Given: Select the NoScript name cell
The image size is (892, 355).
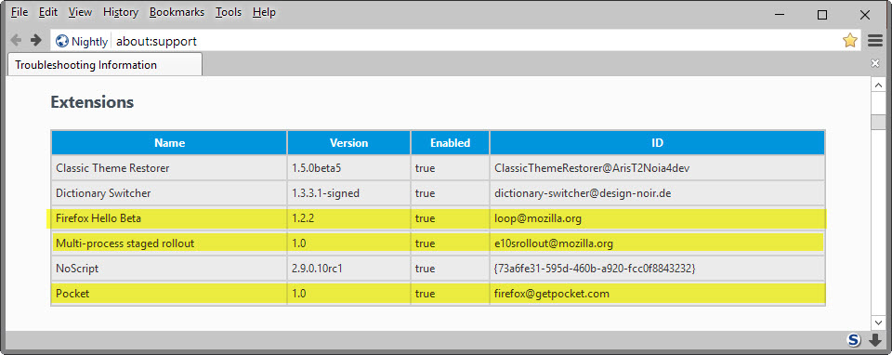Looking at the screenshot, I should [169, 269].
